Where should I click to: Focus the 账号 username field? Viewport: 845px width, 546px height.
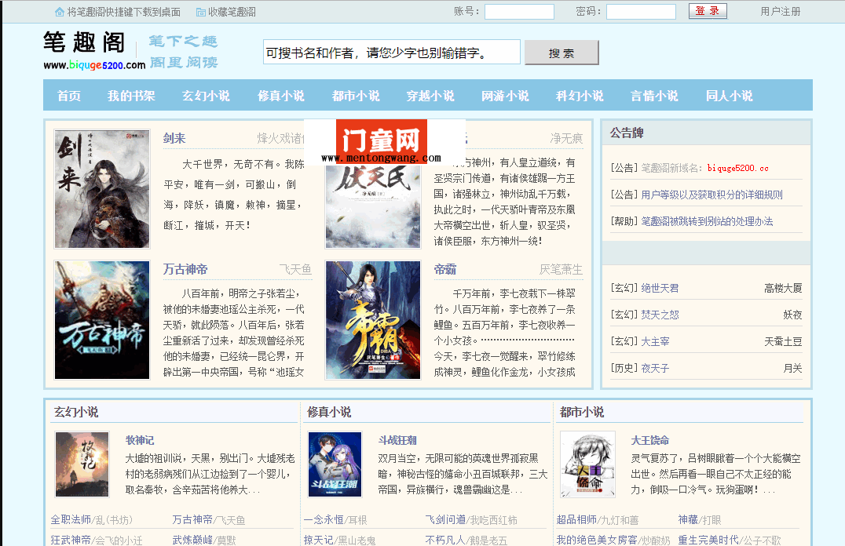click(520, 12)
